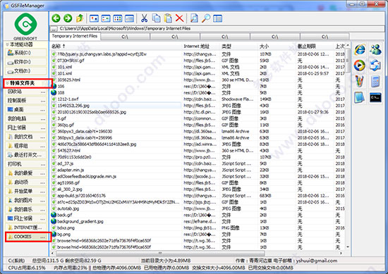
Task: Launch search with the magnifier icon
Action: click(x=206, y=18)
